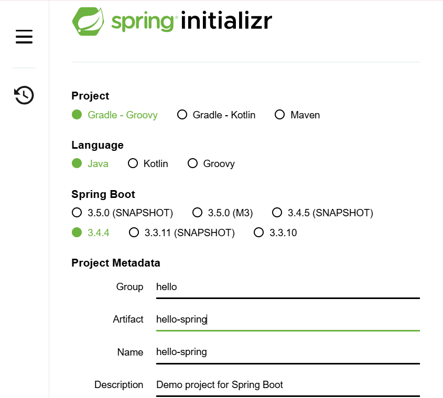Click the Description field label
443x398 pixels.
[118, 385]
